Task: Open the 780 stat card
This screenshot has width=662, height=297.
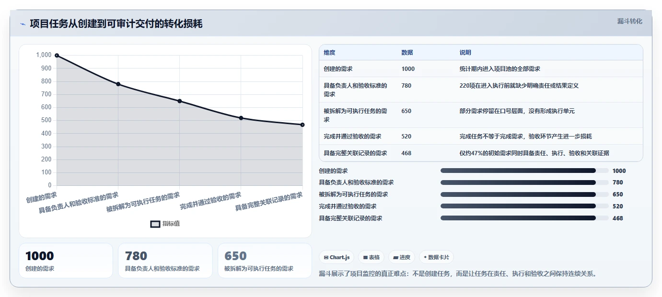Action: pyautogui.click(x=165, y=261)
